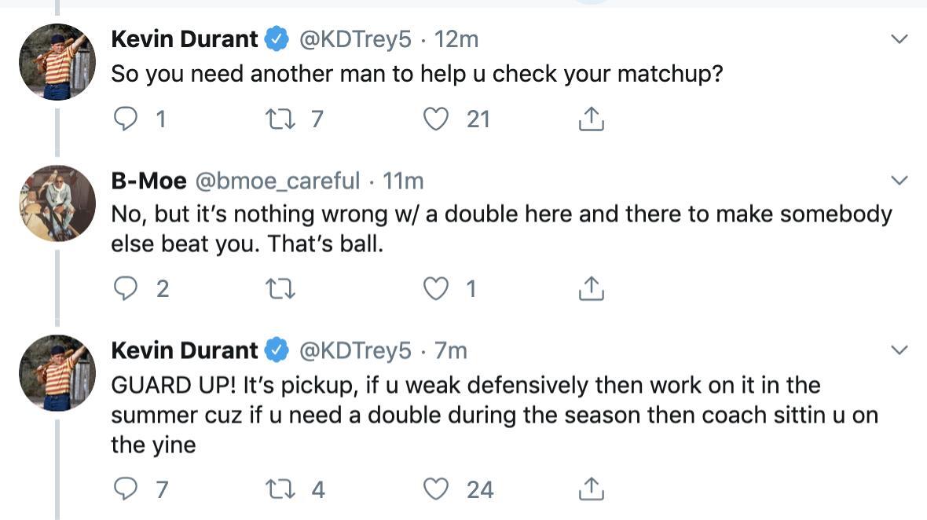Viewport: 927px width, 520px height.
Task: Visit the @bmoe_careful profile handle
Action: (x=277, y=181)
